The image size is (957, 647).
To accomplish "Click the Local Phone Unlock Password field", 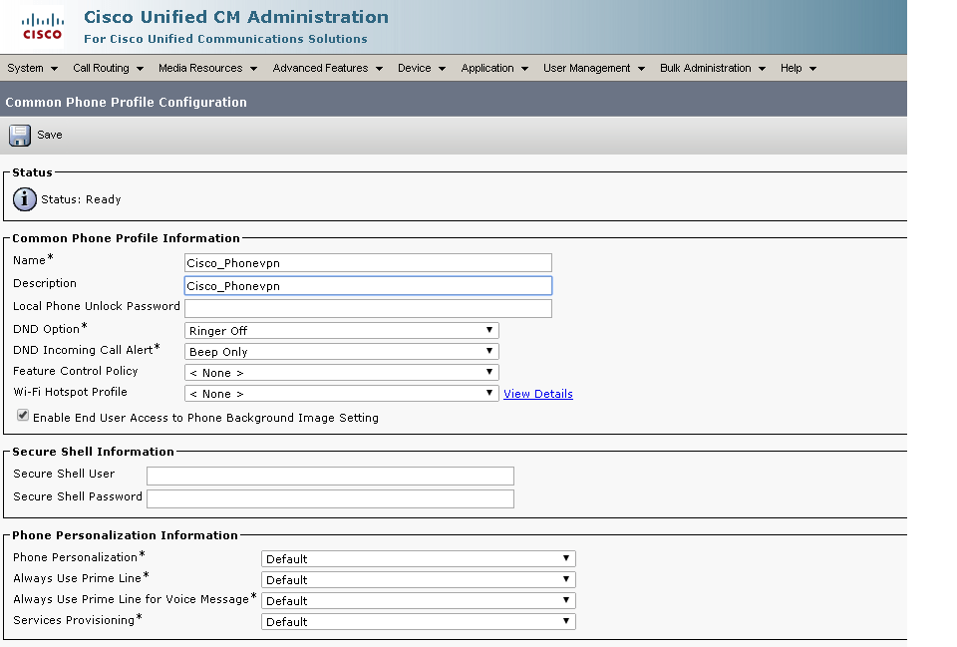I will (368, 308).
